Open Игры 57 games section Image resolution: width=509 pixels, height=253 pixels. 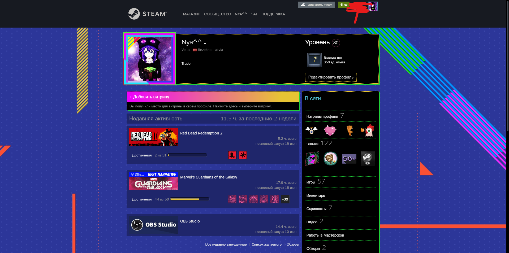click(340, 182)
